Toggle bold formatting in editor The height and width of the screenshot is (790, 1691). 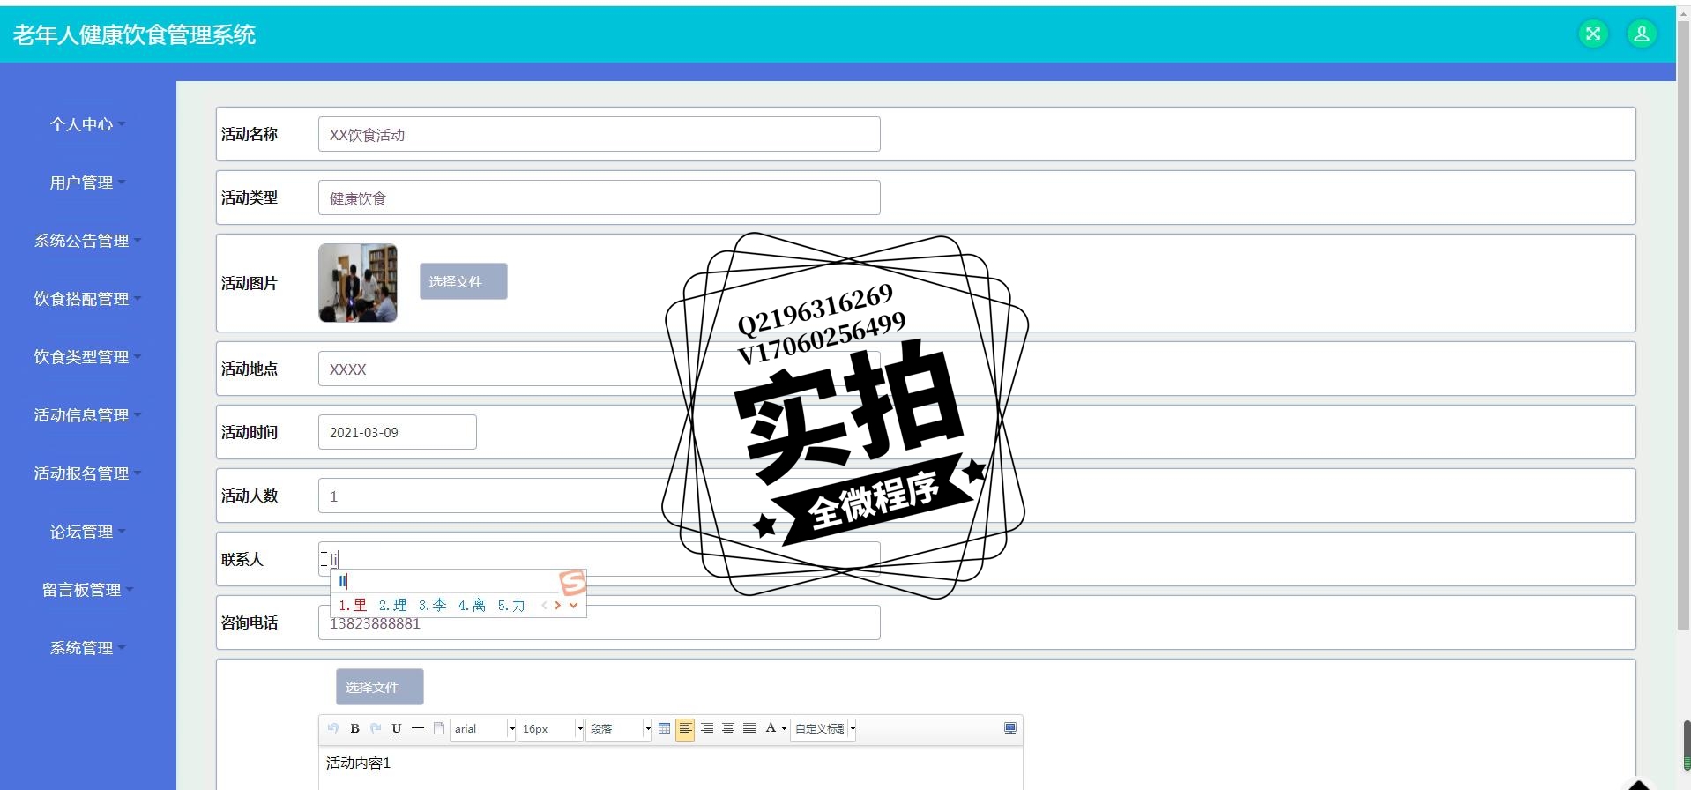pos(354,728)
